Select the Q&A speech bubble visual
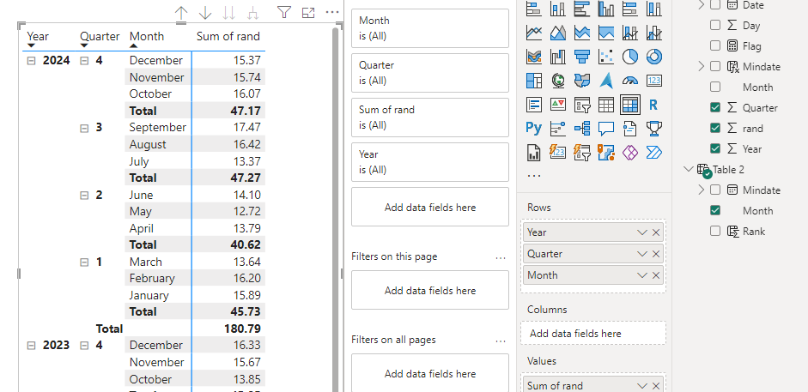 [x=606, y=128]
